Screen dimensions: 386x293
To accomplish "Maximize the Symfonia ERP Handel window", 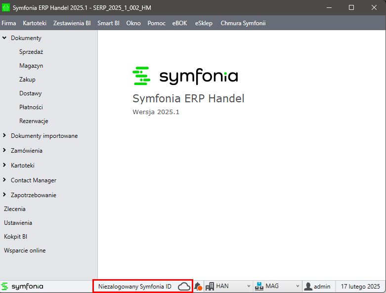I will pyautogui.click(x=351, y=7).
